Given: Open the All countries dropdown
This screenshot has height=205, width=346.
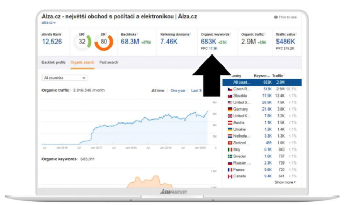Looking at the screenshot, I should coord(64,78).
